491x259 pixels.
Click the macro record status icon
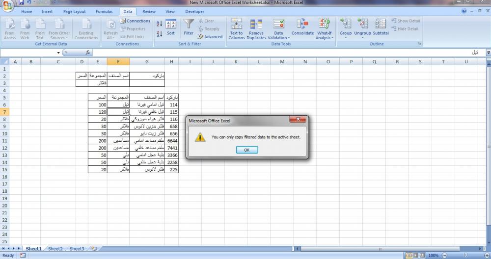point(23,255)
